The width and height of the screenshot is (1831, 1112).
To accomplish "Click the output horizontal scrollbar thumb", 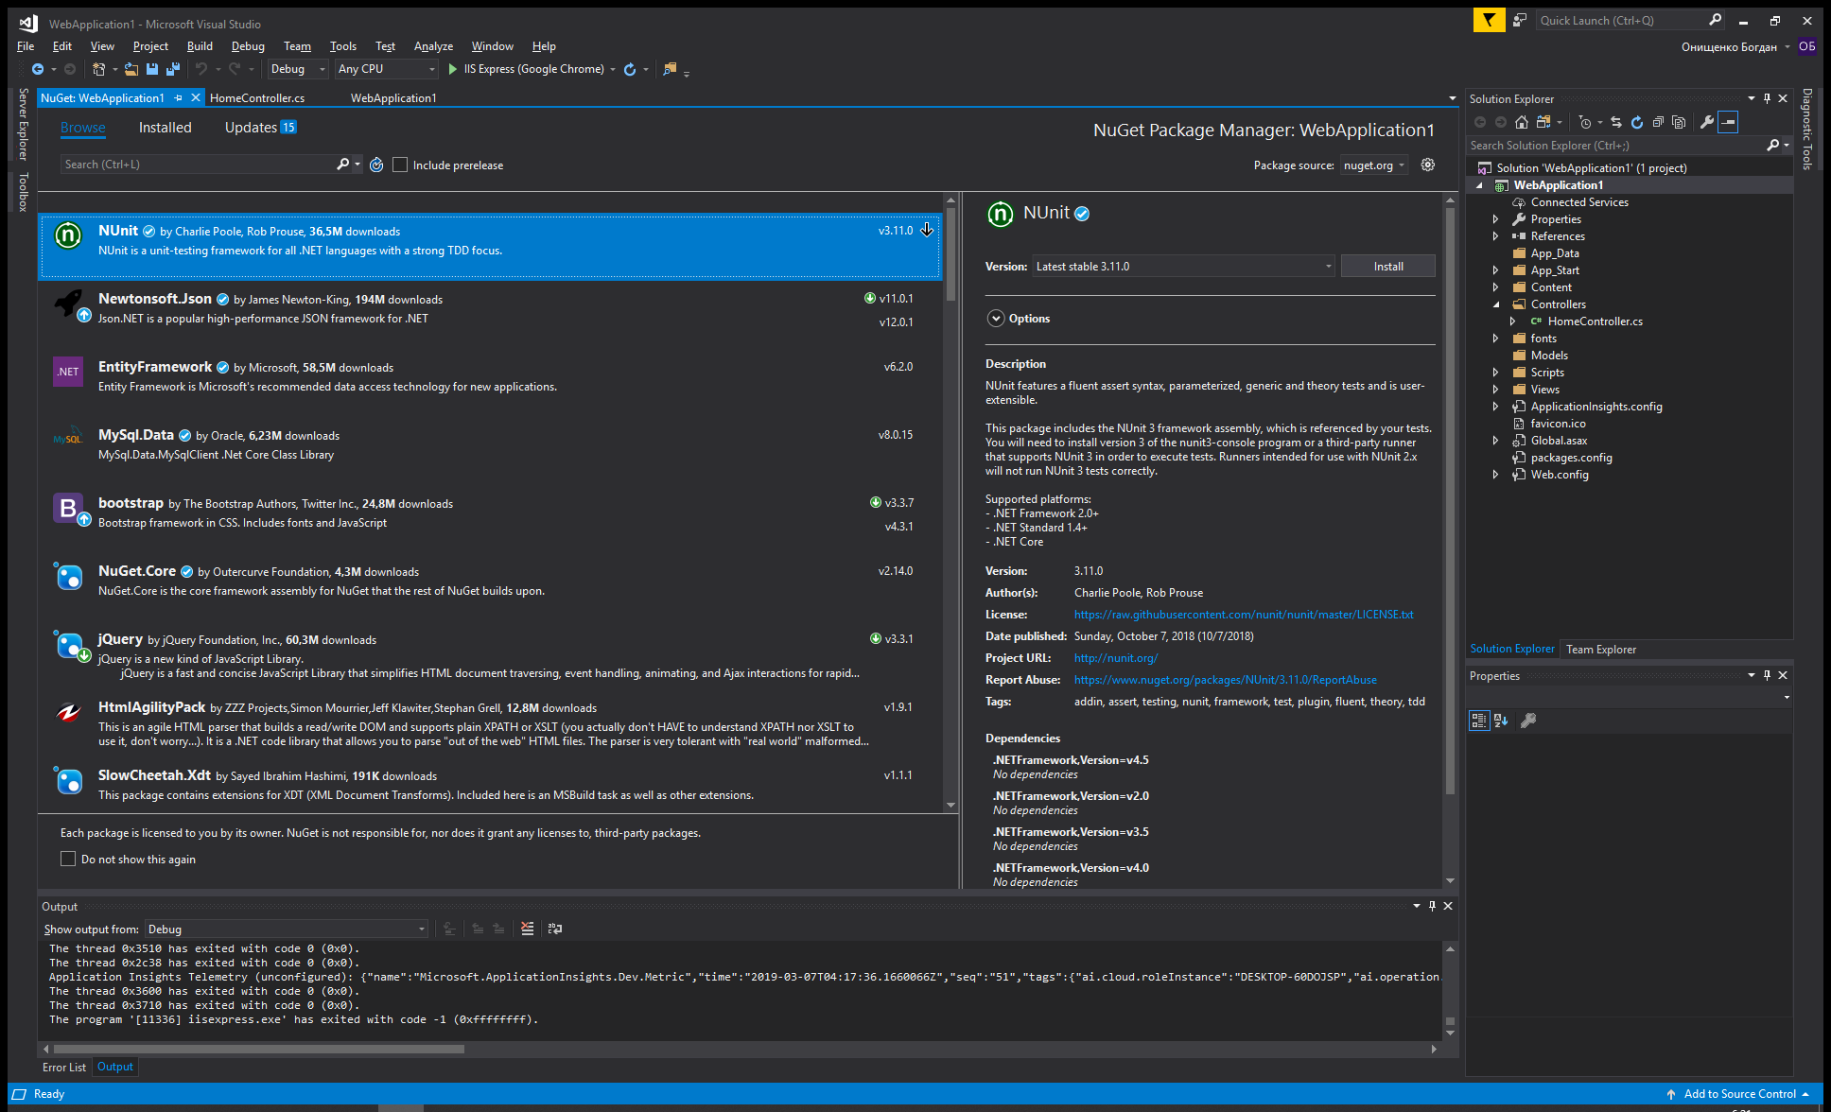I will click(x=259, y=1049).
